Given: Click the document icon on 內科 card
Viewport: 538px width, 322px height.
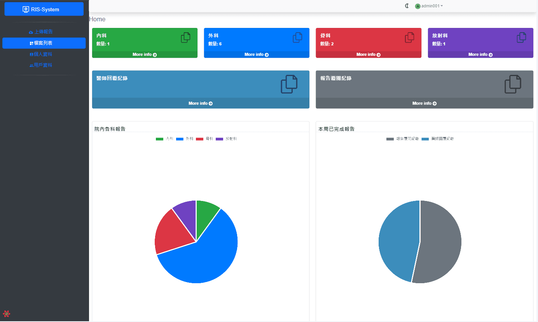Looking at the screenshot, I should 186,38.
